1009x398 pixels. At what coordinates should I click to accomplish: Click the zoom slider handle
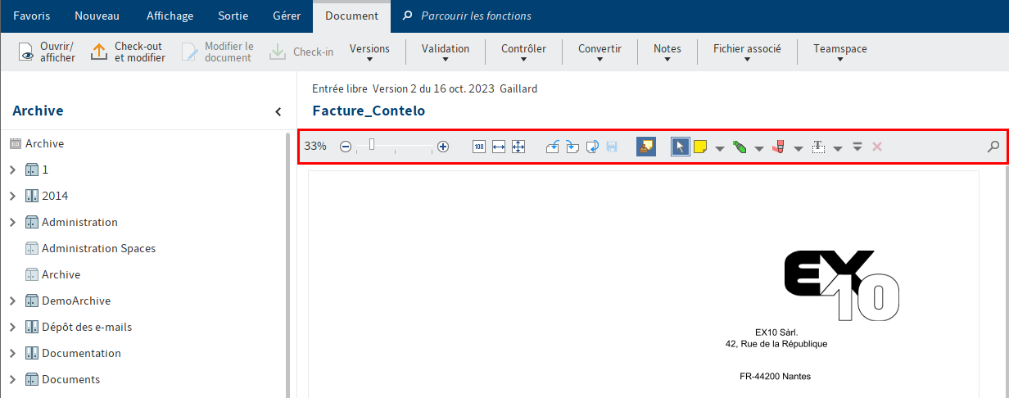click(x=372, y=145)
